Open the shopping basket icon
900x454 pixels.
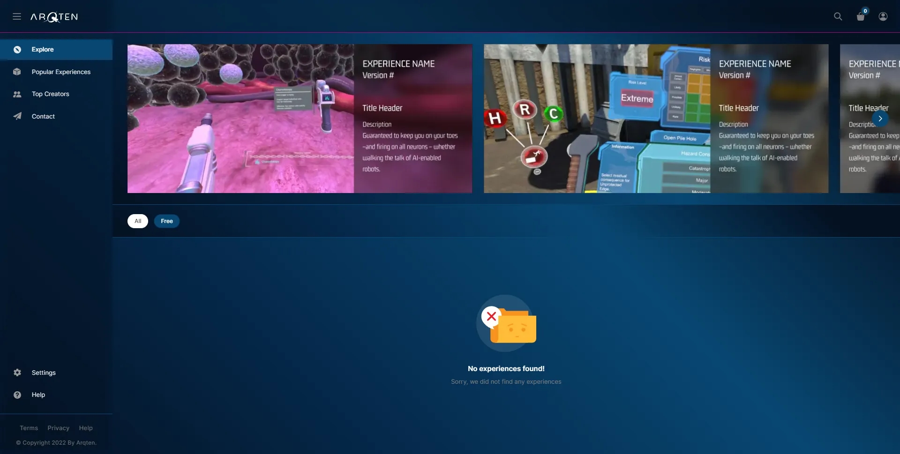(861, 17)
